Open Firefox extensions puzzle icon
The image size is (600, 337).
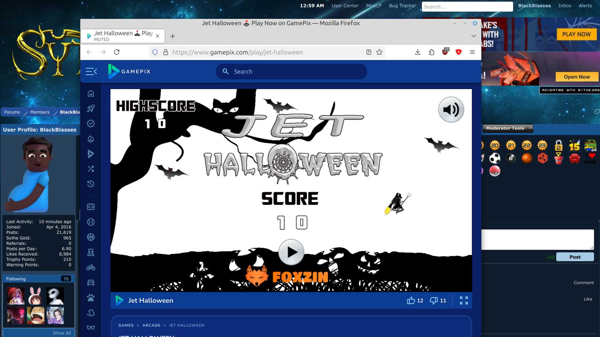(x=432, y=52)
